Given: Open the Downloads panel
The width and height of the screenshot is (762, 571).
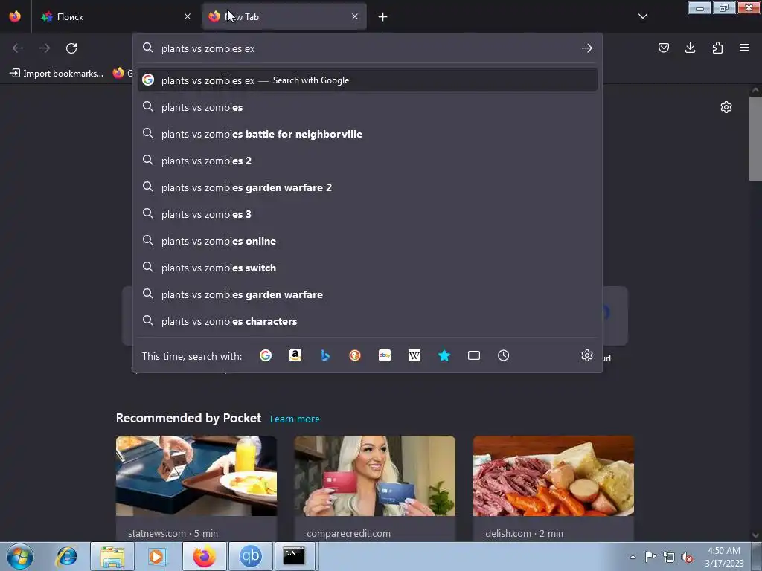Looking at the screenshot, I should [690, 48].
